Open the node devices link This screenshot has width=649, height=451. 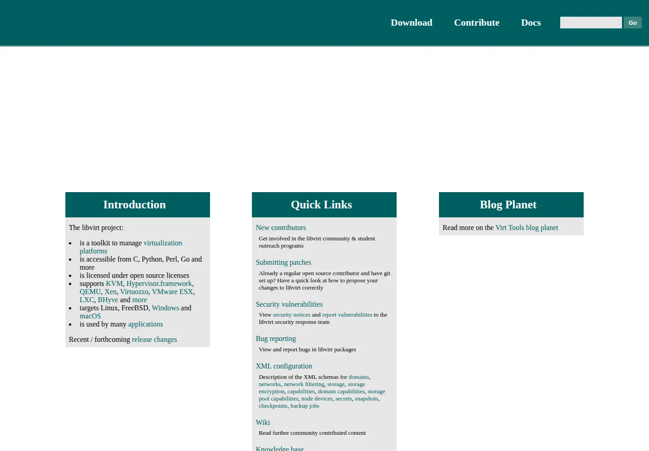[317, 399]
